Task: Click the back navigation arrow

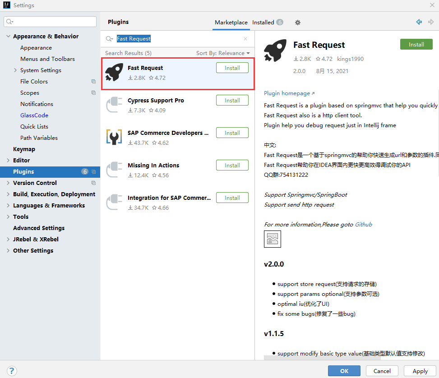Action: pyautogui.click(x=418, y=22)
